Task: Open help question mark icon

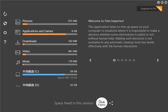Action: coord(5,42)
